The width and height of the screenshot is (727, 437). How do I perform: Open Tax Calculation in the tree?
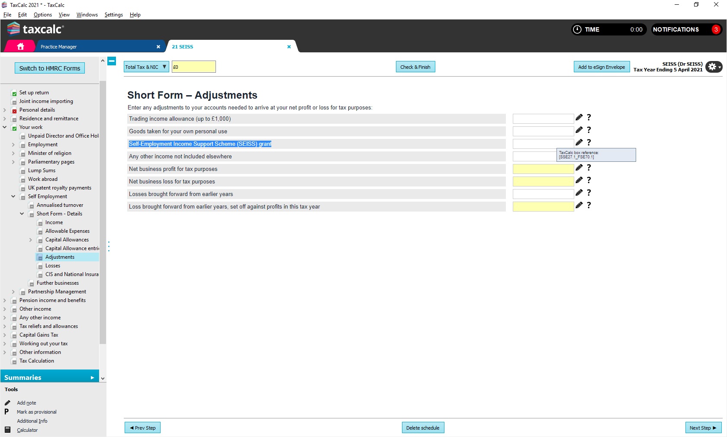[37, 361]
